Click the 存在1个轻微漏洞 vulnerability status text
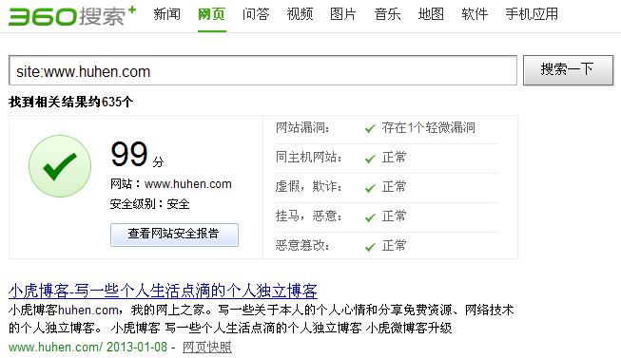The height and width of the screenshot is (358, 621). pos(428,128)
